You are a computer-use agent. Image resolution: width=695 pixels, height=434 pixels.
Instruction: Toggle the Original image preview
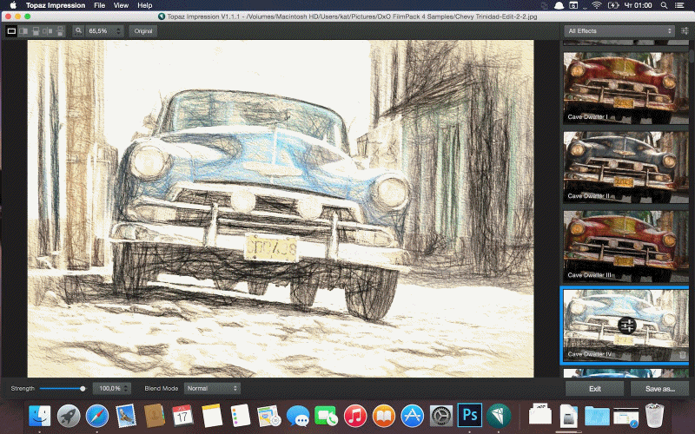pyautogui.click(x=142, y=31)
